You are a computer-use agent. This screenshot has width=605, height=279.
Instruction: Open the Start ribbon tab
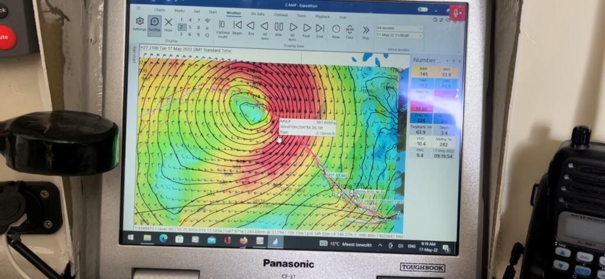coord(213,12)
